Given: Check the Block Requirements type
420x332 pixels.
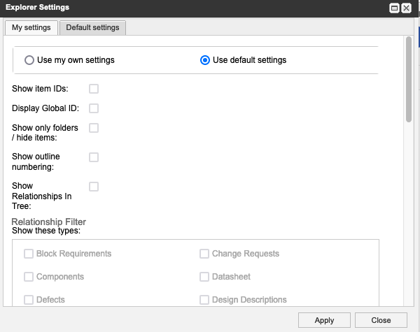Looking at the screenshot, I should click(29, 254).
